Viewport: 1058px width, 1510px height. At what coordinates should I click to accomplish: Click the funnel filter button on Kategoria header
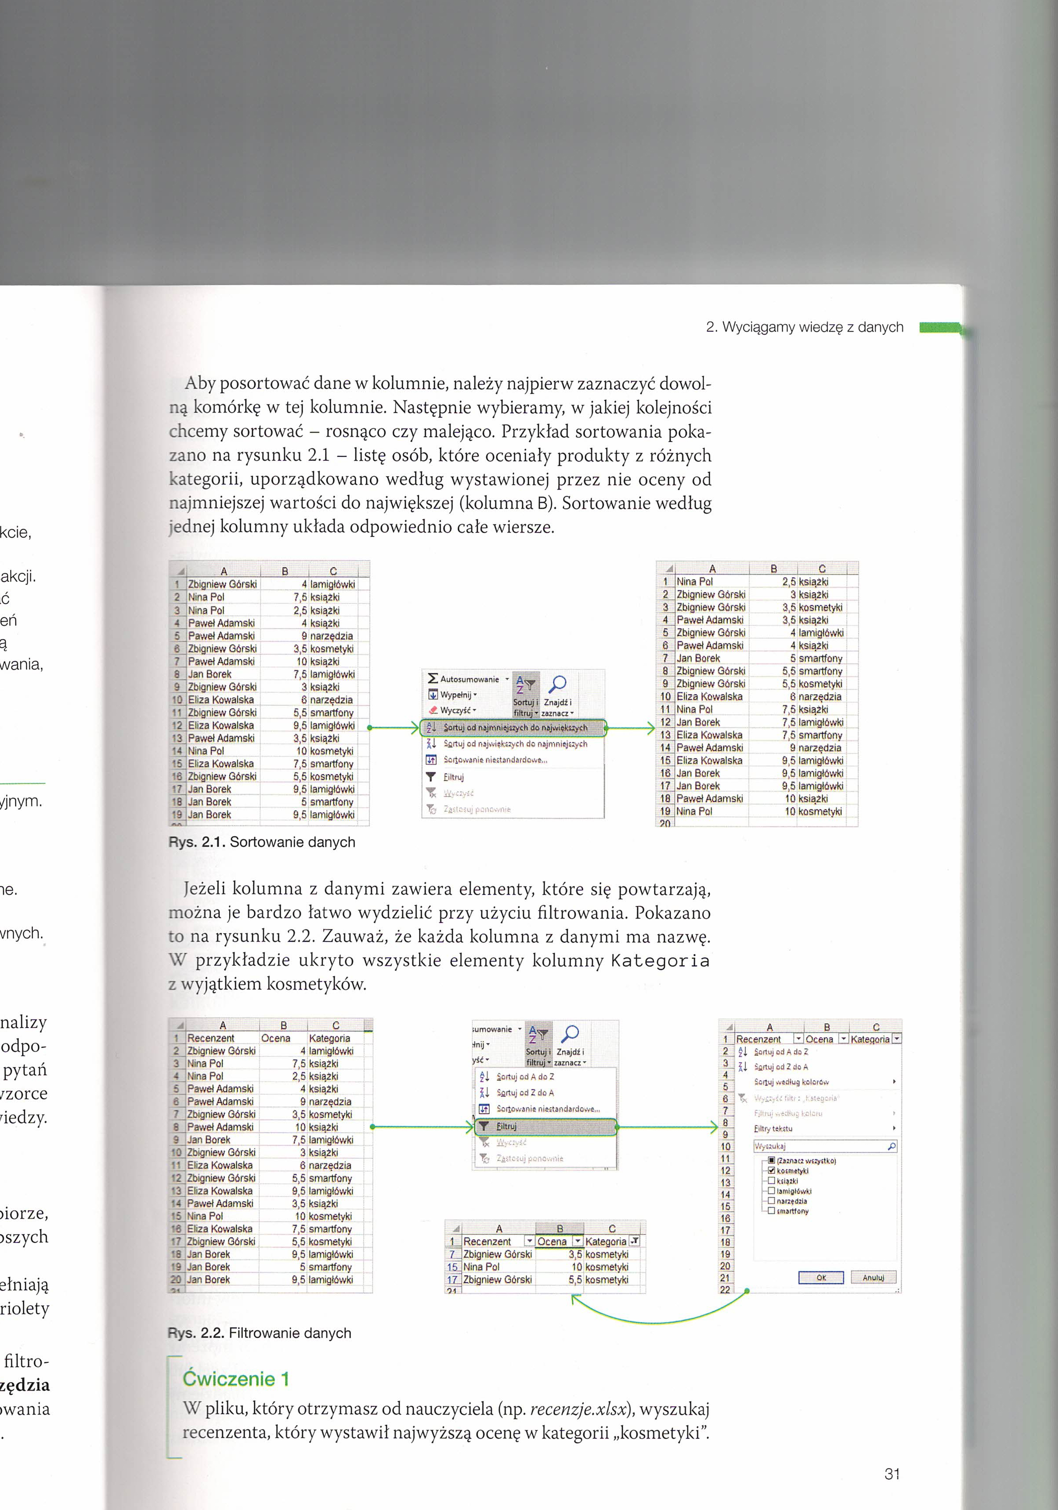pos(634,1241)
